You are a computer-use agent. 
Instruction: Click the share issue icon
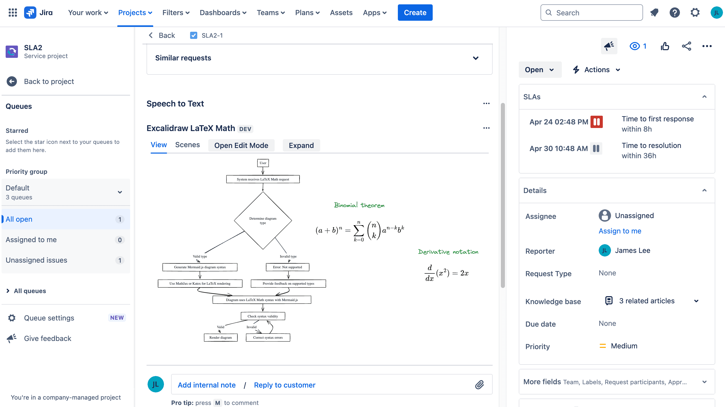[686, 46]
